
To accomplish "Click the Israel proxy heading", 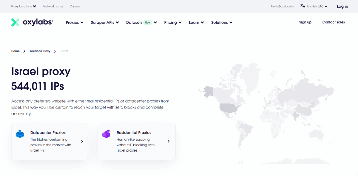I will tap(41, 72).
